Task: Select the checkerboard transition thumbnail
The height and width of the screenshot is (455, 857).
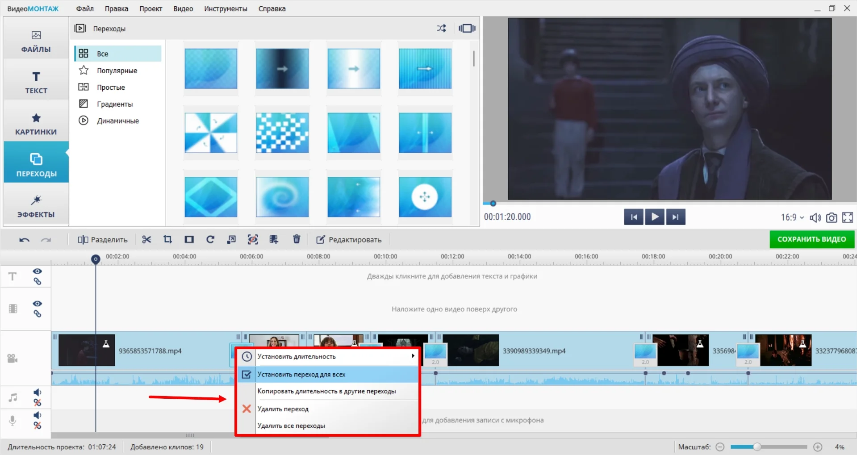Action: [x=282, y=133]
